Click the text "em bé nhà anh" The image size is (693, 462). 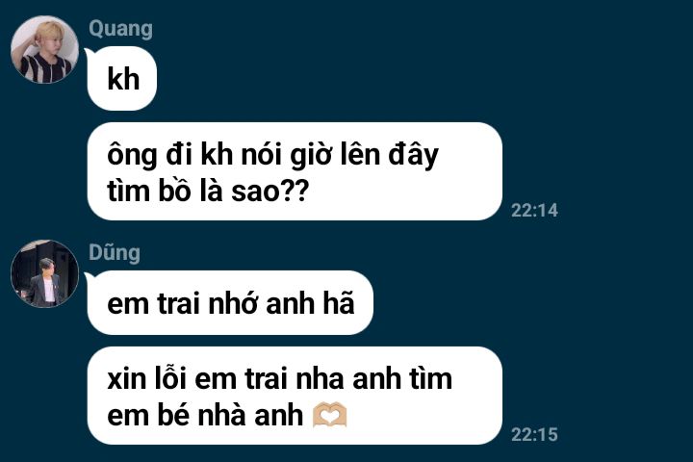205,416
